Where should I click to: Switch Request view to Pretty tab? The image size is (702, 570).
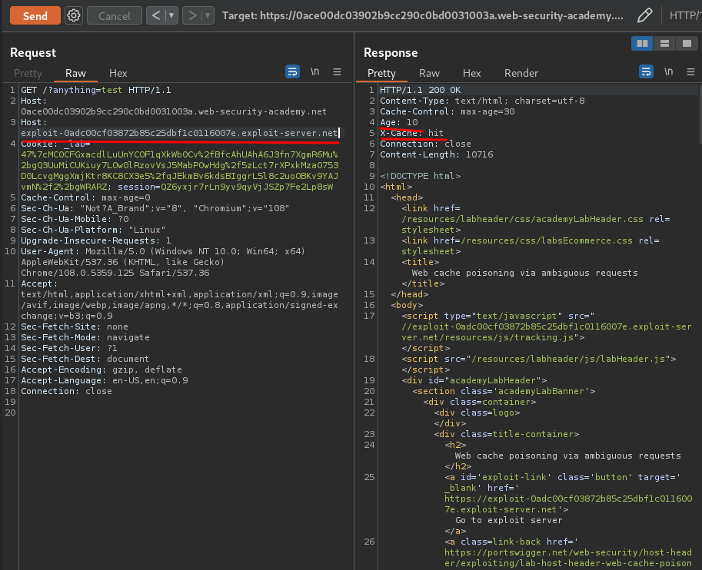click(x=28, y=73)
